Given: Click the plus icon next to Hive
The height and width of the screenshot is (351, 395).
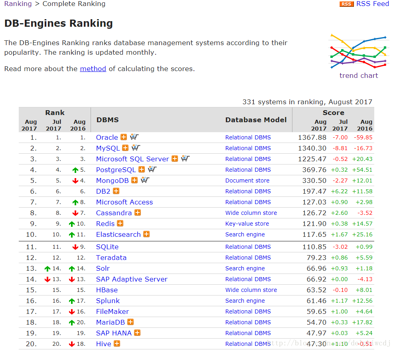Looking at the screenshot, I should (x=117, y=343).
